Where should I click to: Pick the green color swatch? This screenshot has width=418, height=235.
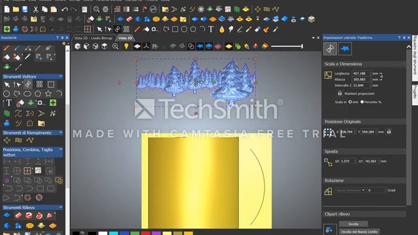point(135,234)
